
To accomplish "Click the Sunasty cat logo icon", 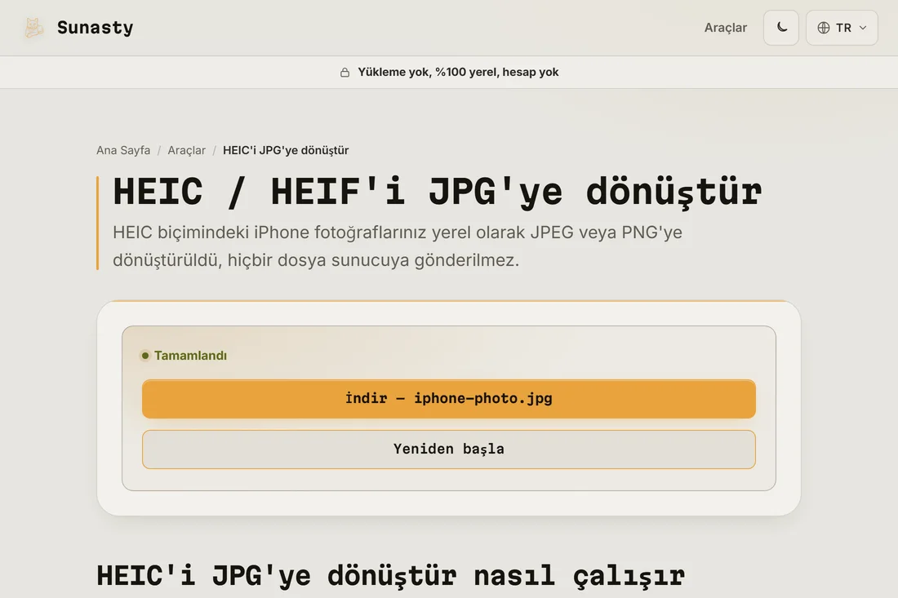I will point(33,28).
